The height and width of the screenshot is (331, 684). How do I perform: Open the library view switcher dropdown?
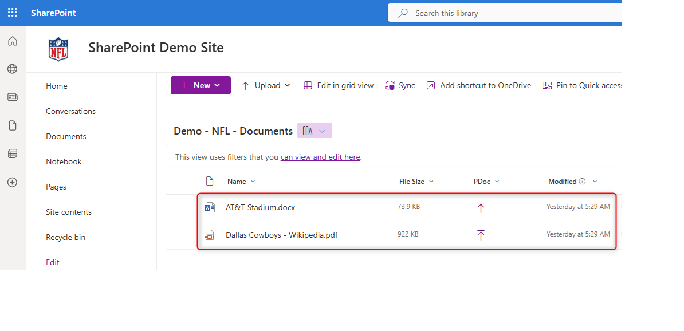tap(315, 131)
